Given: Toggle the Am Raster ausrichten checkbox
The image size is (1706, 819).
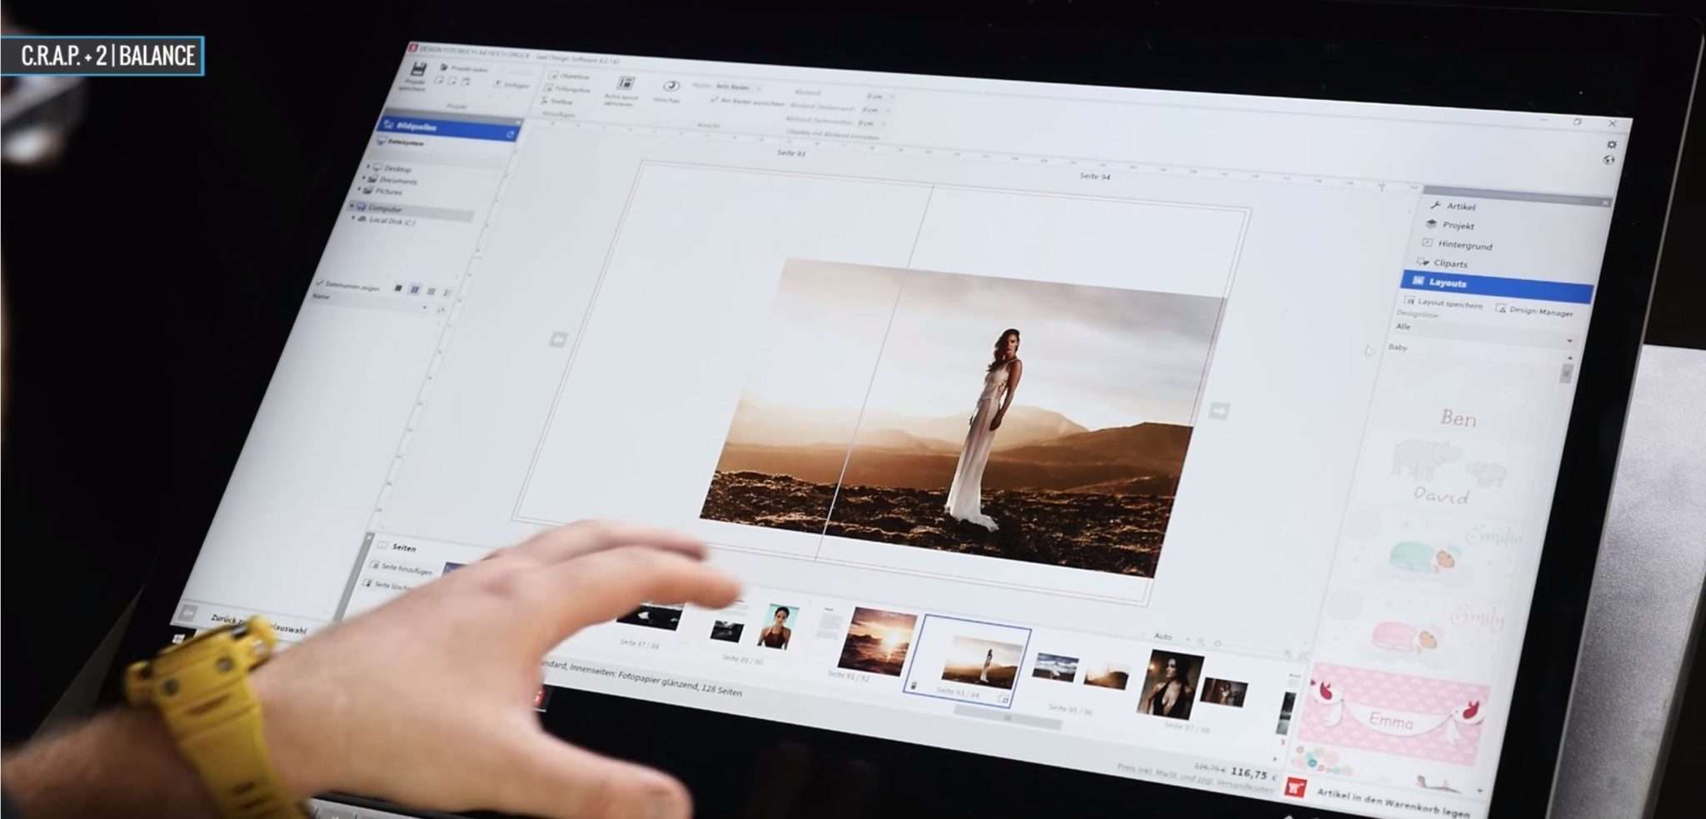Looking at the screenshot, I should [714, 100].
